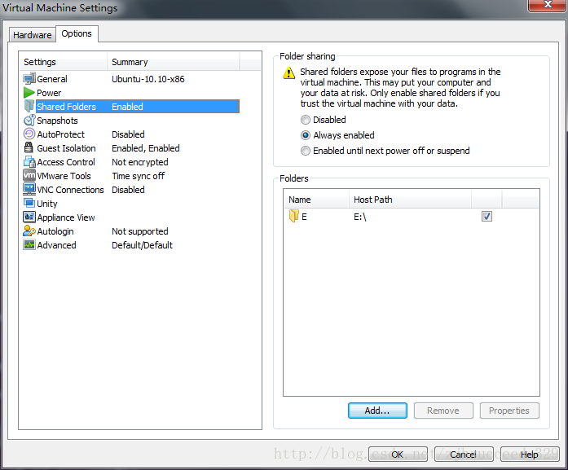
Task: Confirm with the OK button
Action: pyautogui.click(x=398, y=455)
